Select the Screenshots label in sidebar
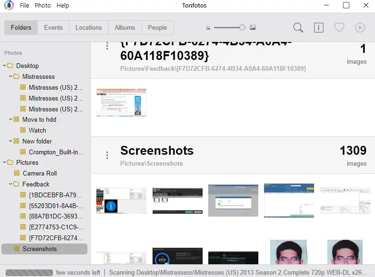This screenshot has width=375, height=277. click(x=40, y=249)
